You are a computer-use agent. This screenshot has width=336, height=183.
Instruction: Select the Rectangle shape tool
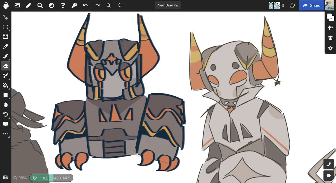(6, 95)
